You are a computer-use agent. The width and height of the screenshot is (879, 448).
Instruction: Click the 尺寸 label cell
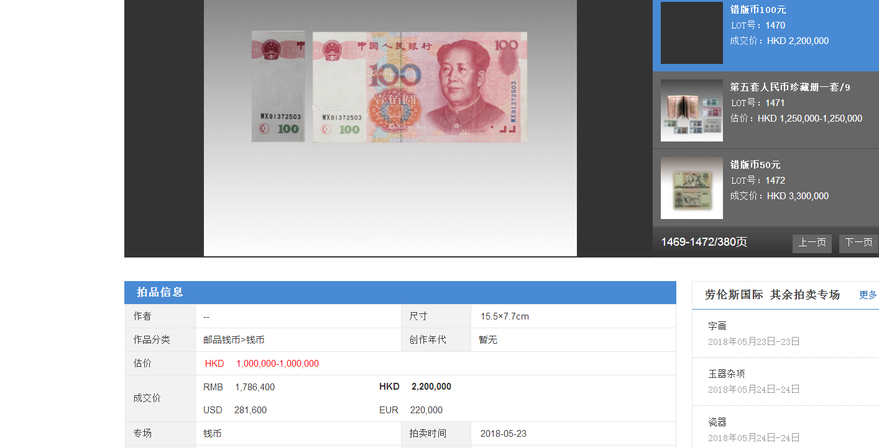(436, 316)
